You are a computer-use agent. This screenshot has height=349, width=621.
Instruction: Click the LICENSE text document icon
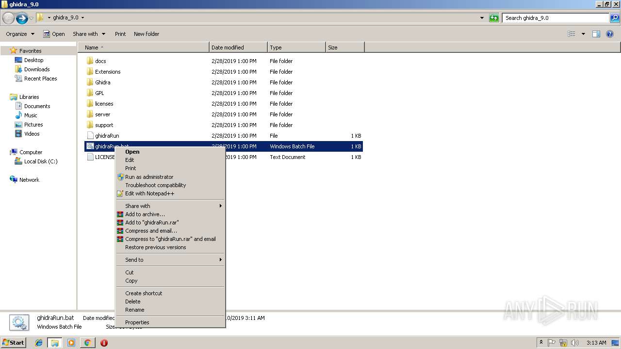click(90, 157)
